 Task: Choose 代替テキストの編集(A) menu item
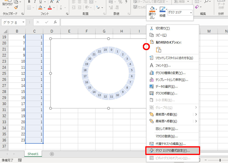pos(173,144)
